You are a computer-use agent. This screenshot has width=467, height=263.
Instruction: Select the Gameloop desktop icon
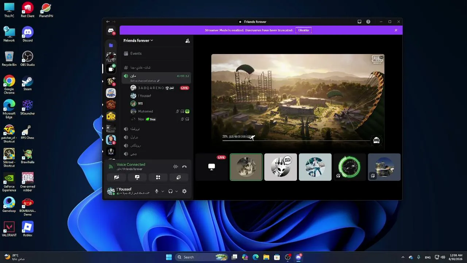coord(9,205)
